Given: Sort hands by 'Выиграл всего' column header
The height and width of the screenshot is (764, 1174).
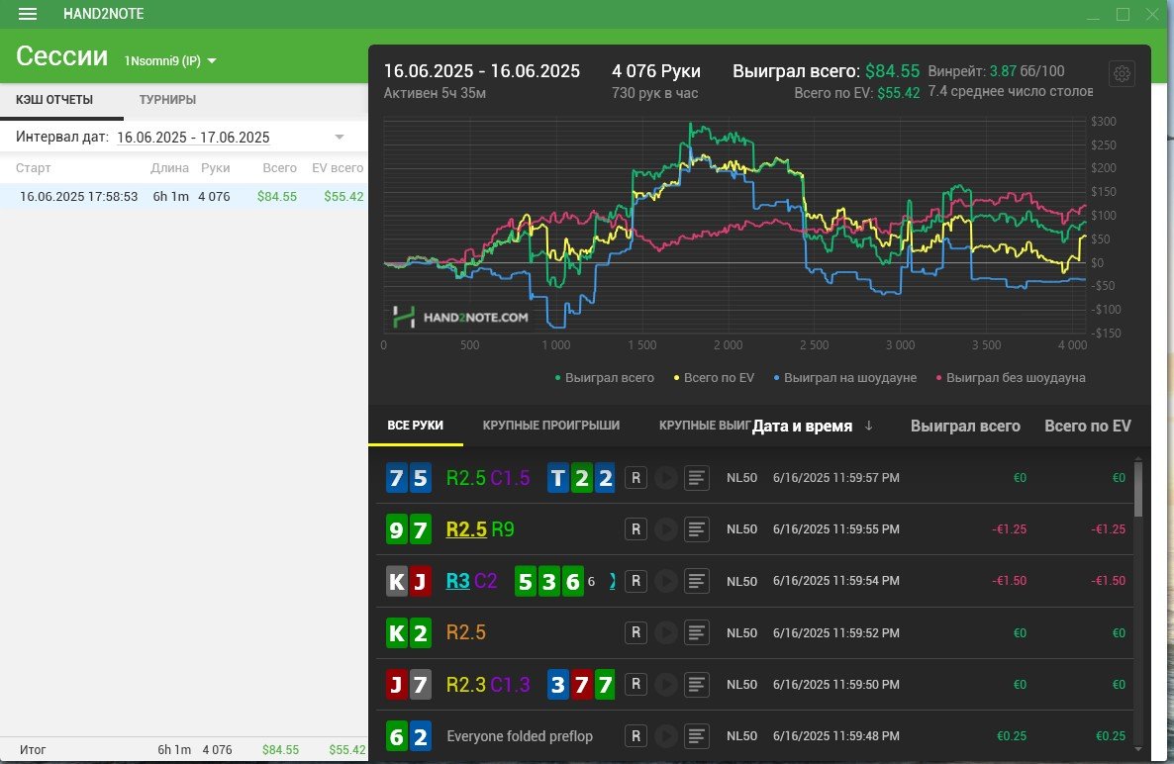Looking at the screenshot, I should 965,426.
